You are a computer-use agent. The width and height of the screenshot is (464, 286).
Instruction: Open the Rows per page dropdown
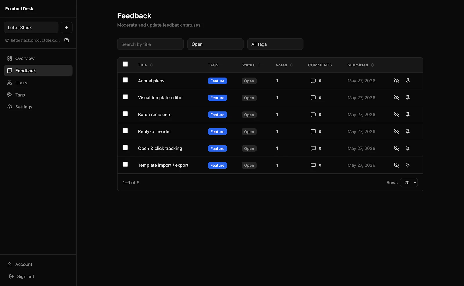pyautogui.click(x=409, y=182)
